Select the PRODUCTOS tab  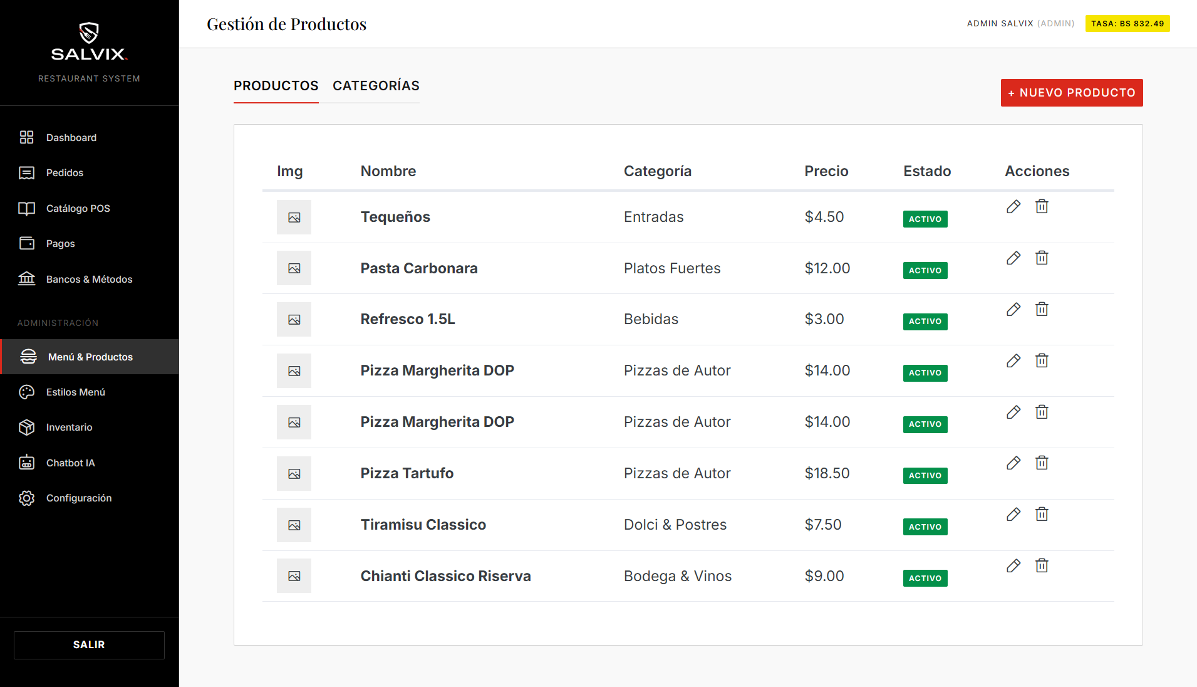pos(276,86)
